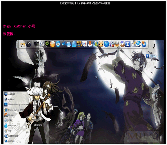
Task: Launch Internet Explorer (64-bit) from start menu
Action: coord(14,110)
